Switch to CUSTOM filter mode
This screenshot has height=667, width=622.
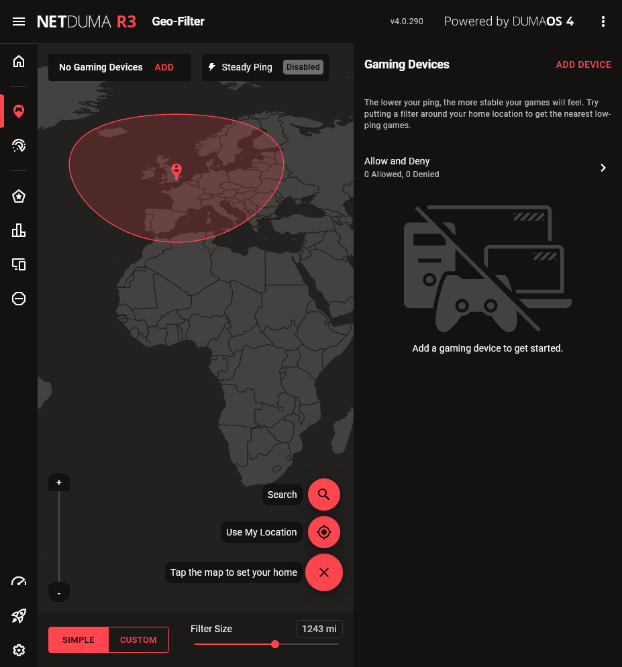pos(138,640)
